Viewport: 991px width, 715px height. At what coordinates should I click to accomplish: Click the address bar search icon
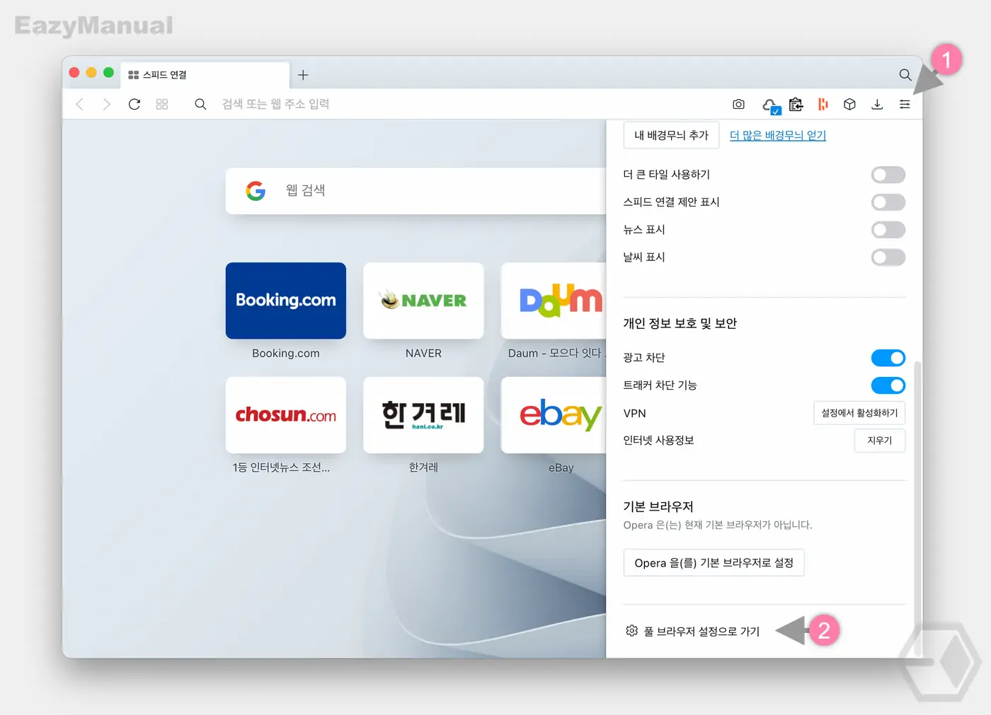pos(200,104)
